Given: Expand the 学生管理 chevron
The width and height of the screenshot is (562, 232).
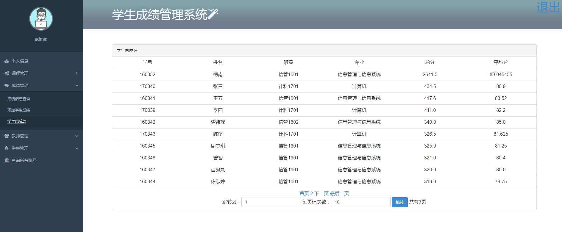Looking at the screenshot, I should 77,148.
